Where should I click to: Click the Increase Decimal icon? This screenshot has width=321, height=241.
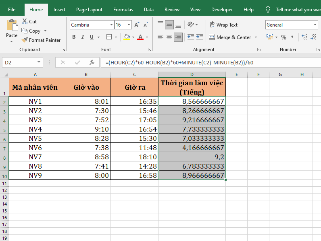[304, 37]
